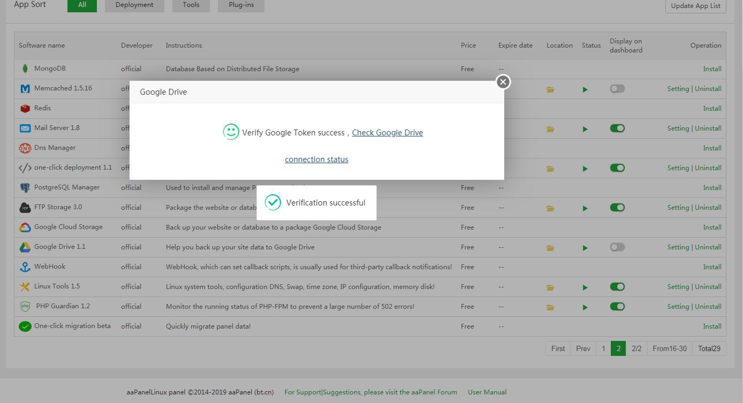The image size is (743, 403).
Task: Click the connection status link
Action: pyautogui.click(x=316, y=159)
